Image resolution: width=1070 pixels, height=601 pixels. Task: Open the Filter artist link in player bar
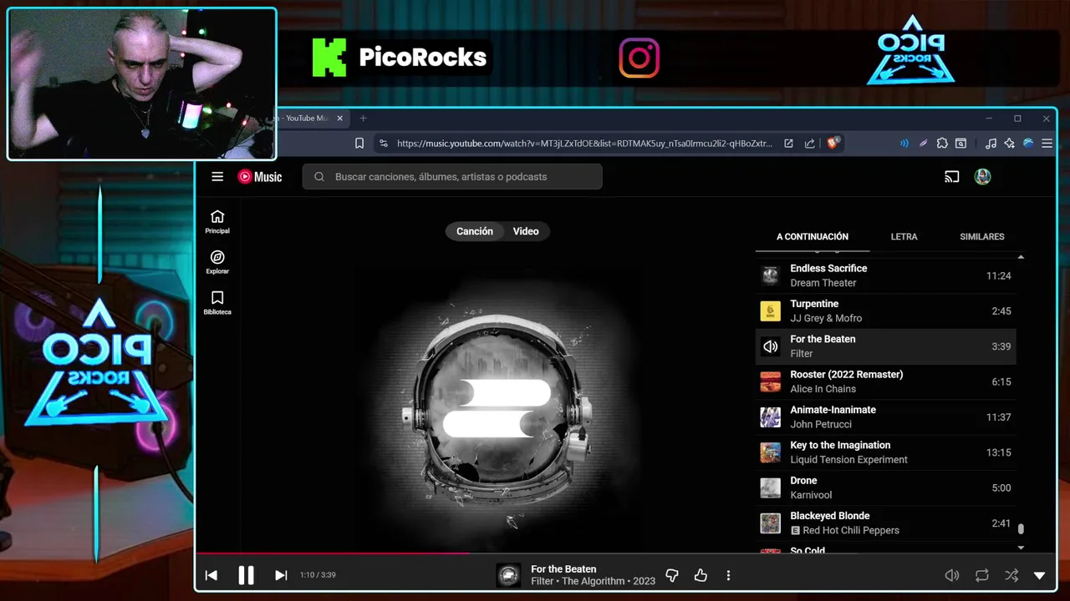point(543,581)
